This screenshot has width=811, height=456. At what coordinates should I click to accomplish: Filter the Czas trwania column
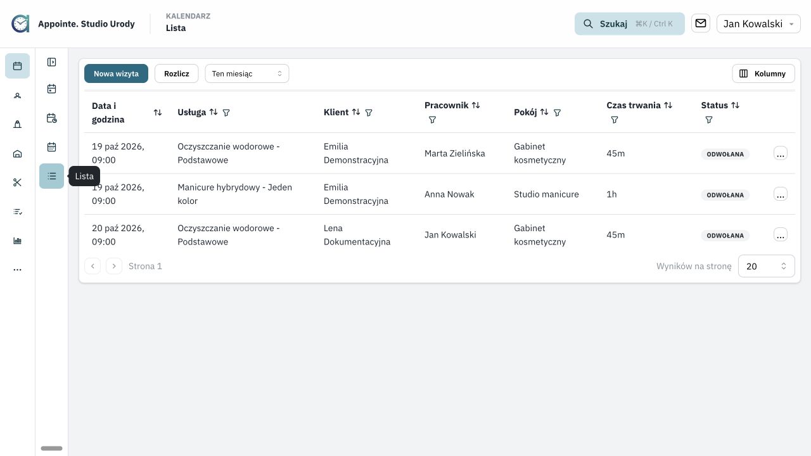(614, 120)
